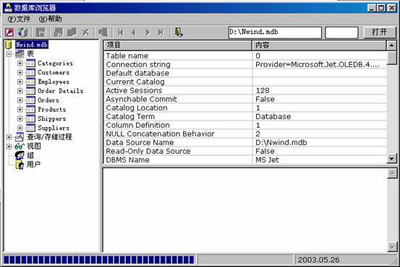Image resolution: width=400 pixels, height=267 pixels.
Task: Select the Customers label in tree
Action: [x=54, y=73]
